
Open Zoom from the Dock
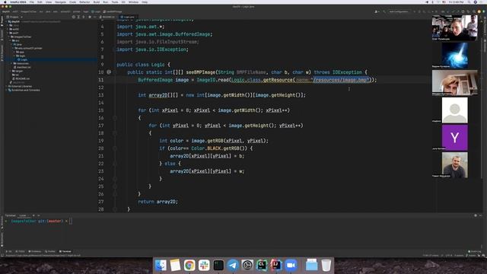point(291,265)
